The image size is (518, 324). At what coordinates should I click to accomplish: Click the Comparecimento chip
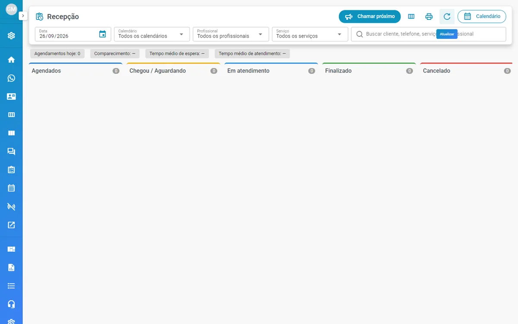[x=115, y=54]
